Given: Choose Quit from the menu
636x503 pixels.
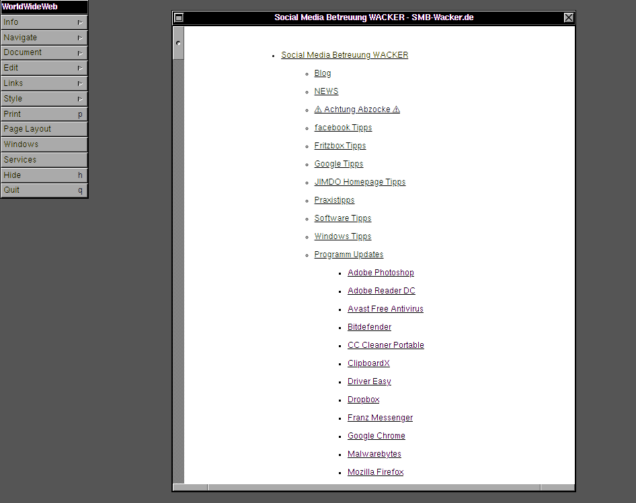Looking at the screenshot, I should coord(44,191).
